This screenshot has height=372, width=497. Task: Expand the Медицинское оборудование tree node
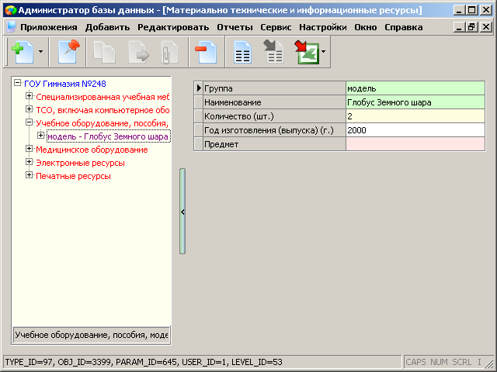click(30, 149)
